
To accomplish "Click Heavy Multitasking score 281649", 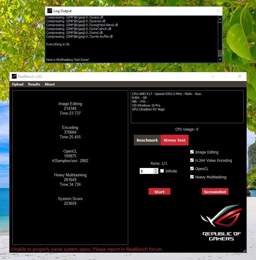I will pos(70,180).
